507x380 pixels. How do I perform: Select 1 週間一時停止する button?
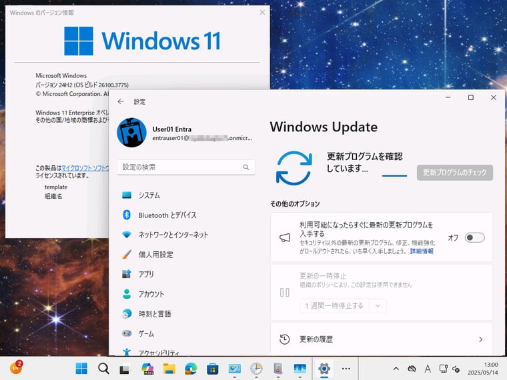334,305
